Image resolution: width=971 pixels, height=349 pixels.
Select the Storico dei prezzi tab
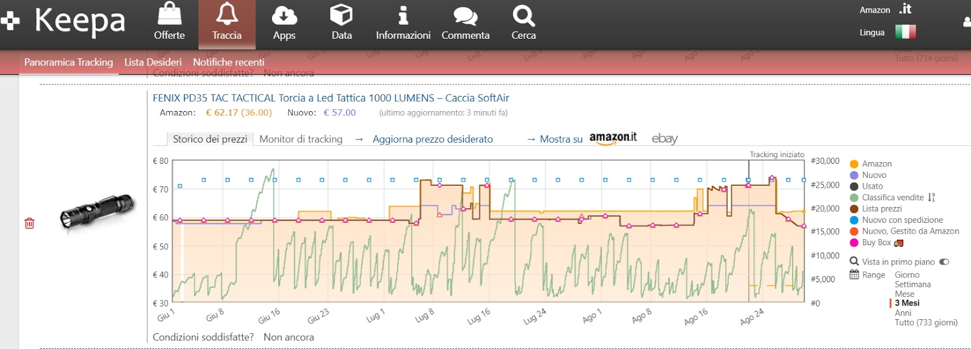coord(210,139)
